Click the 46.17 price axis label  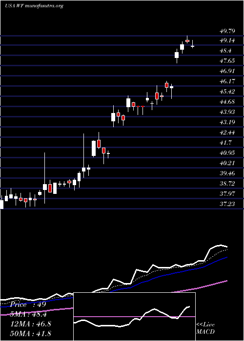tap(227, 81)
